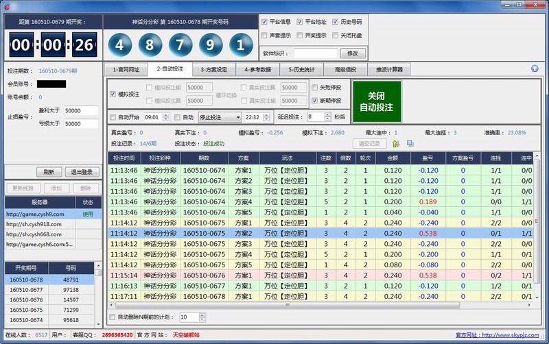Enable the 声音提示 checkbox
549x344 pixels.
click(x=265, y=35)
